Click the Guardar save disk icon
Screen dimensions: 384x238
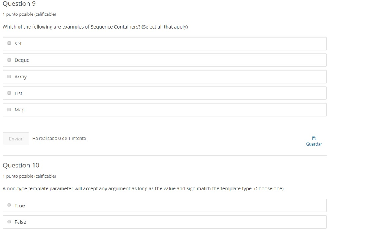(314, 139)
